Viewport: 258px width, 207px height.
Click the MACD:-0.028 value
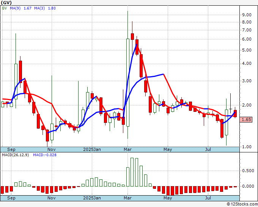(45, 155)
